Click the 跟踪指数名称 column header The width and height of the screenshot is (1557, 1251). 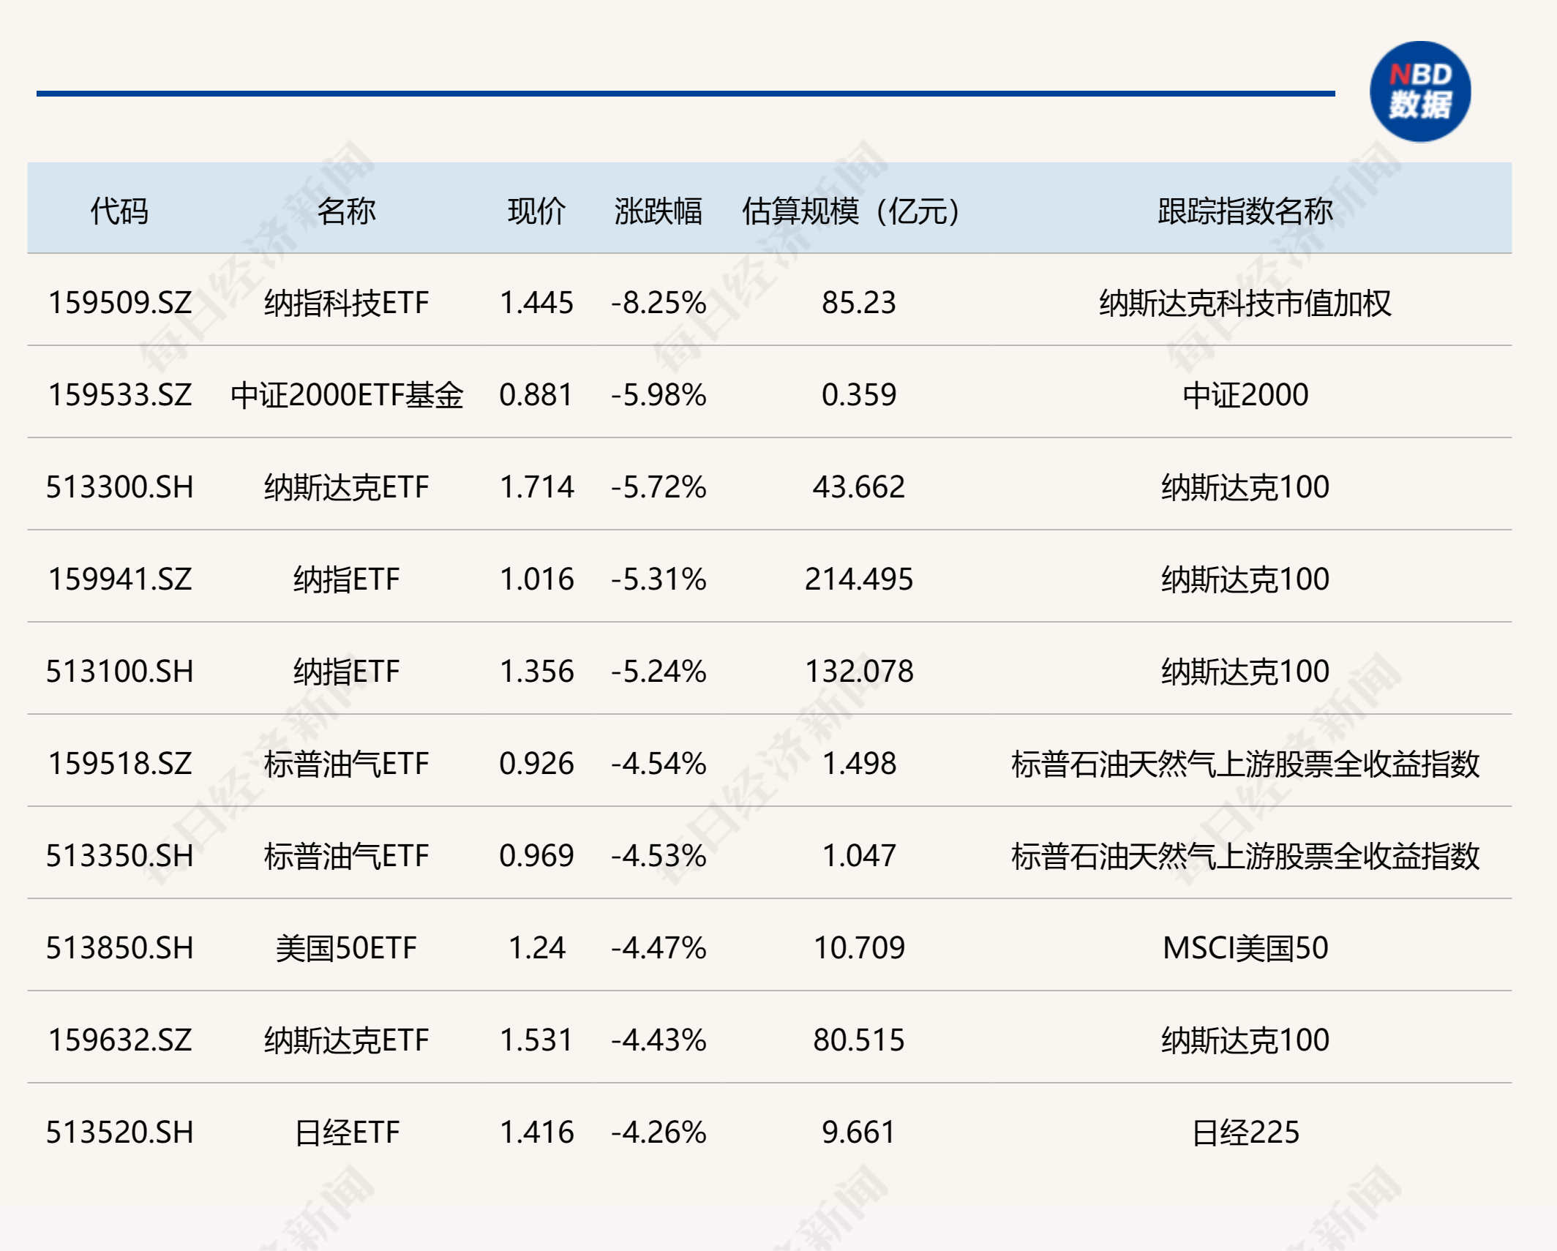[x=1245, y=211]
